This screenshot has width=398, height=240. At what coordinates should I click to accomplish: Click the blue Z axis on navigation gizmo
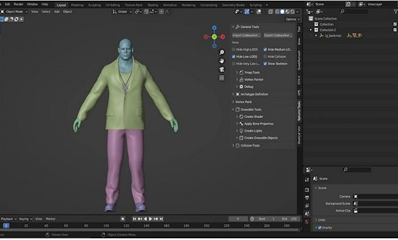pyautogui.click(x=214, y=28)
